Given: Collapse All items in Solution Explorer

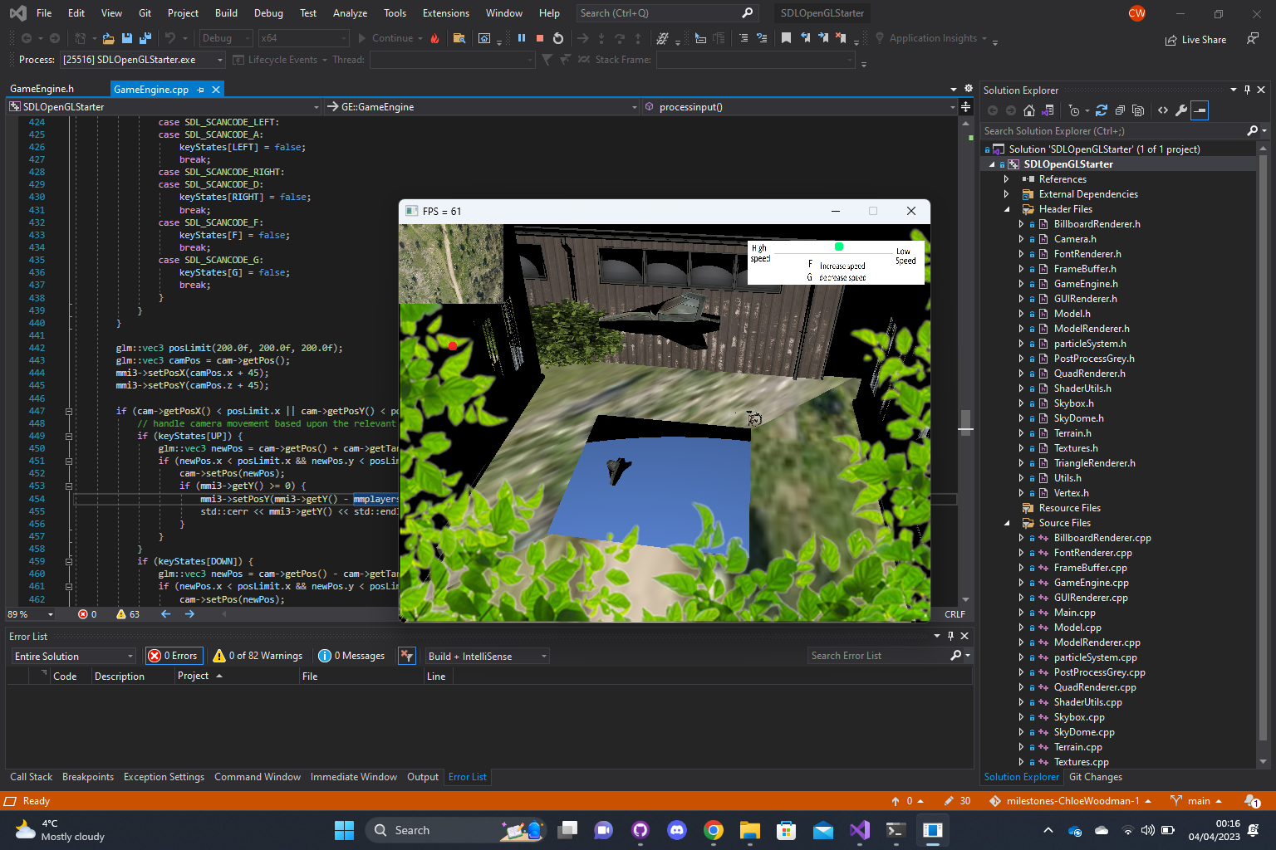Looking at the screenshot, I should 1121,110.
